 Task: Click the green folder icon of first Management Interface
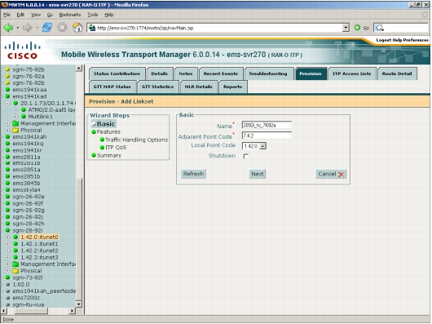15,123
